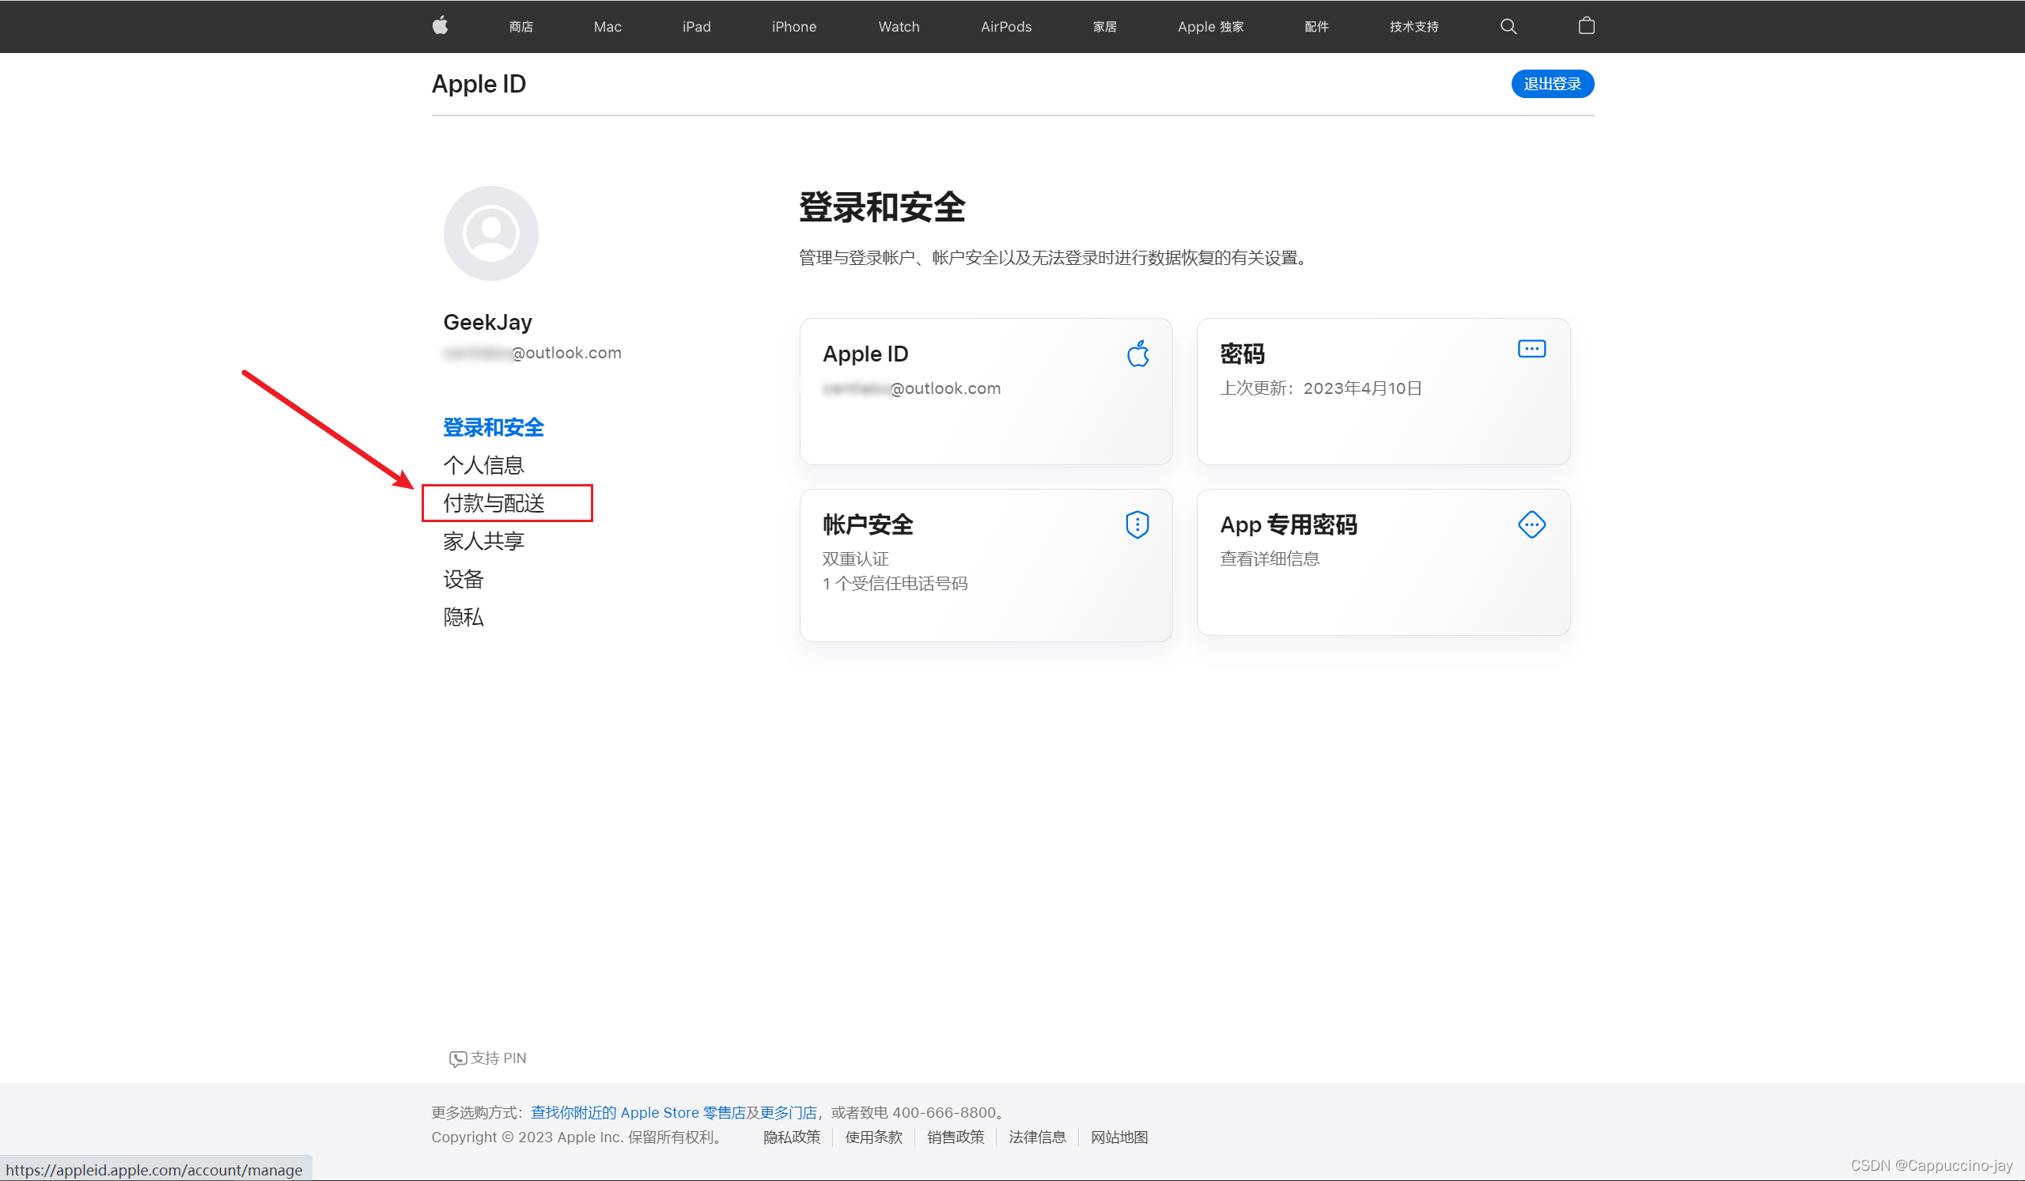The image size is (2025, 1181).
Task: Expand 隐私 privacy section
Action: [464, 615]
